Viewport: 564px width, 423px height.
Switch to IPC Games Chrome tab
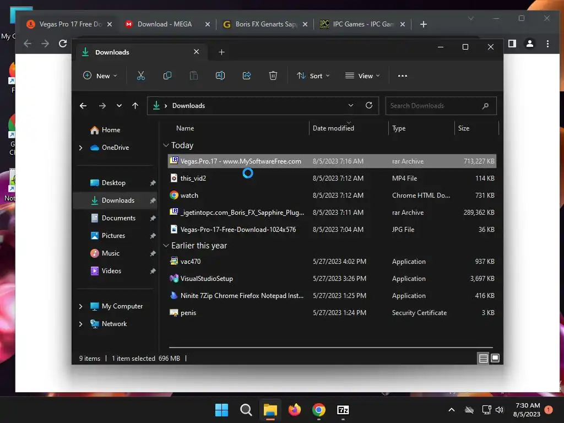364,24
